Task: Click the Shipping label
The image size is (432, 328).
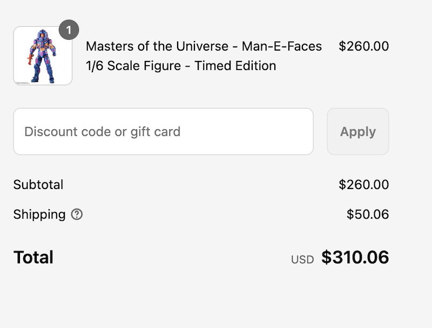Action: coord(39,214)
